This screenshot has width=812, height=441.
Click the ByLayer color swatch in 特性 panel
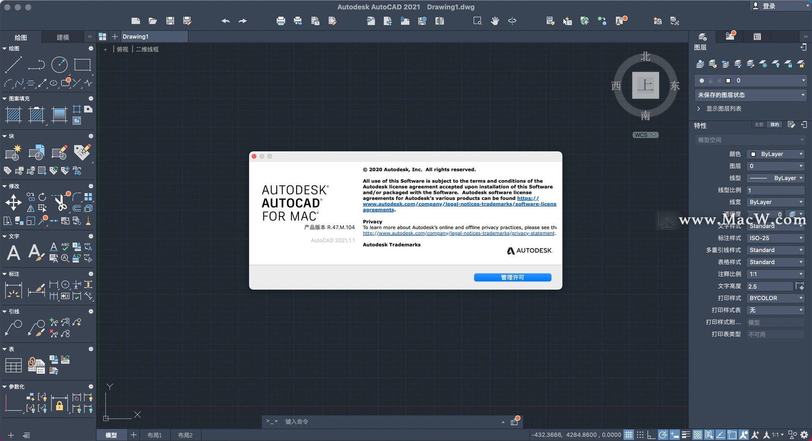coord(753,154)
